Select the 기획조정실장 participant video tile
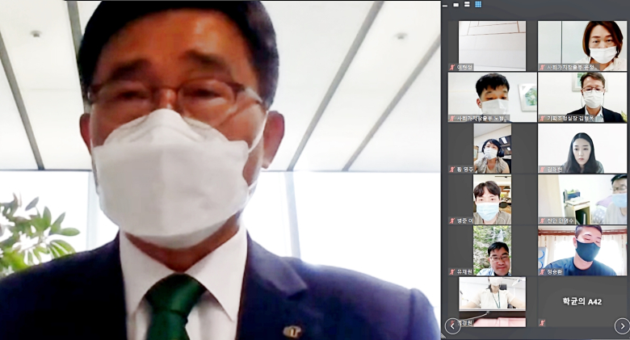The image size is (630, 340). pyautogui.click(x=582, y=97)
